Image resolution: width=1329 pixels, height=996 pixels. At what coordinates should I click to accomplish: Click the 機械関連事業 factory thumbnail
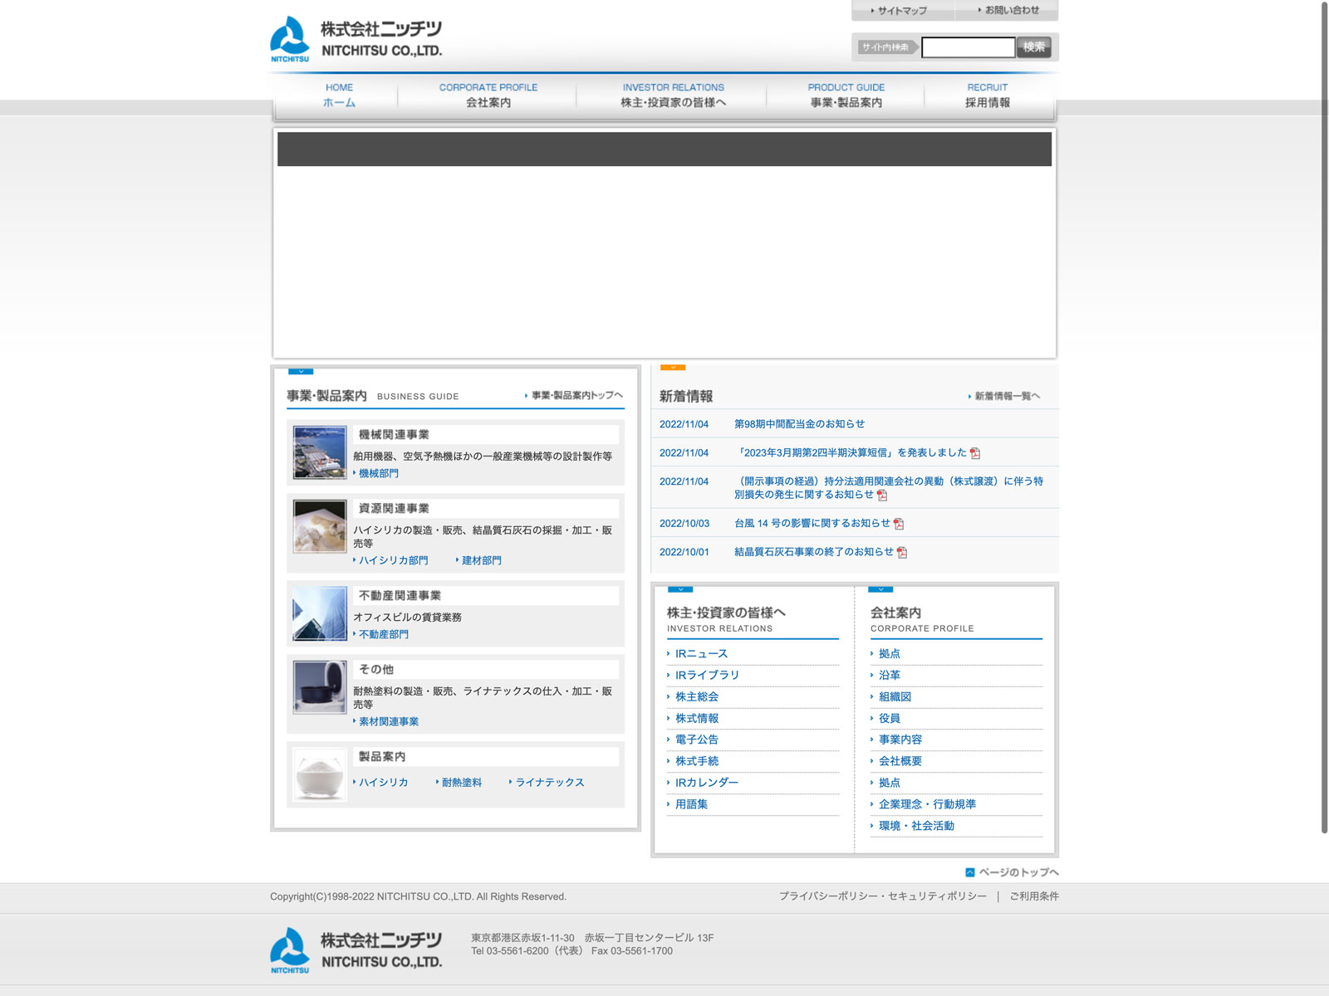(320, 452)
